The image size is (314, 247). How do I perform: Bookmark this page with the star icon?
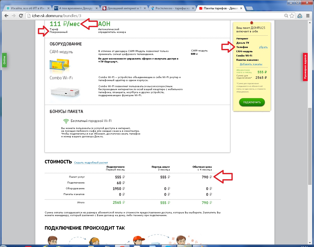292,16
